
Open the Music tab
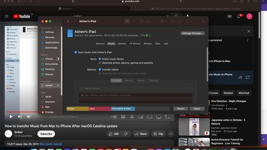tap(111, 44)
